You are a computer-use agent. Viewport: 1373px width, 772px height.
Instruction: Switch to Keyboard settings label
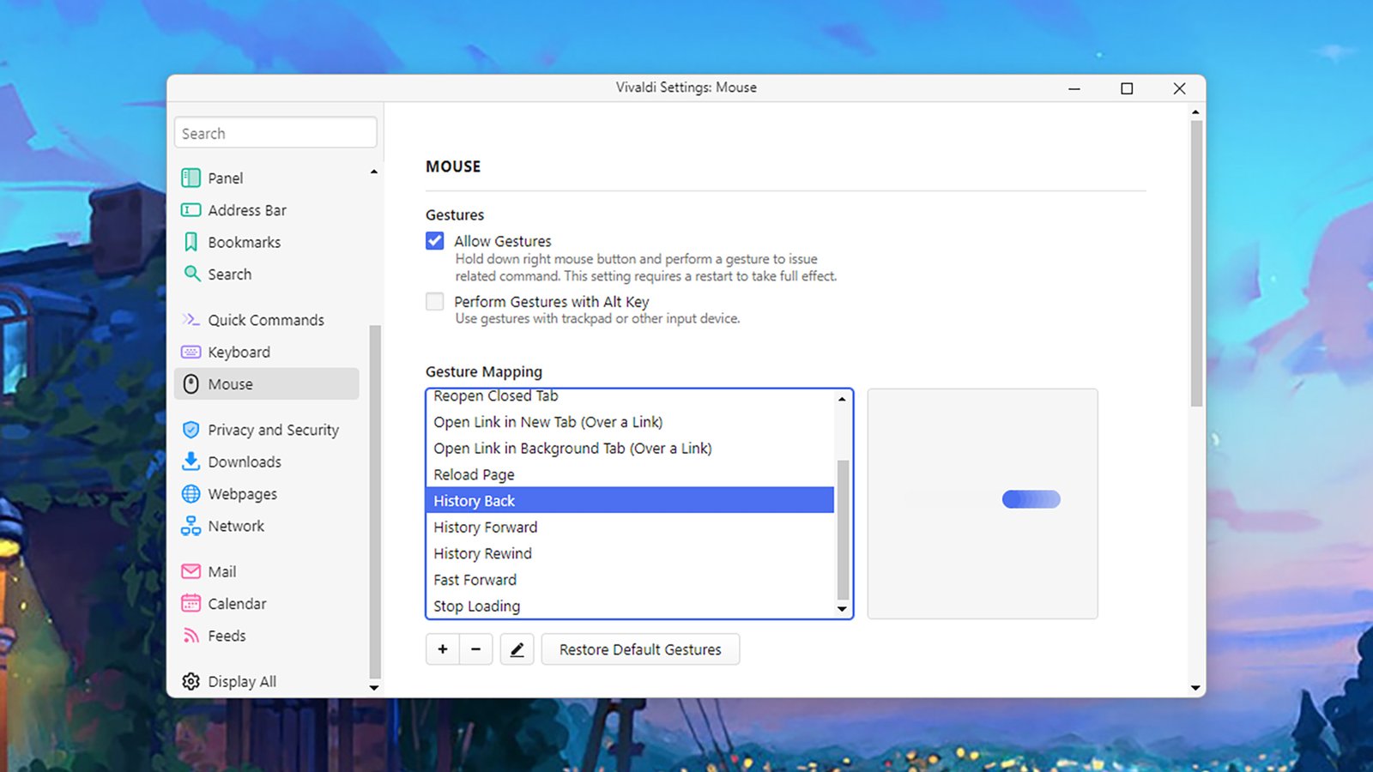(239, 352)
